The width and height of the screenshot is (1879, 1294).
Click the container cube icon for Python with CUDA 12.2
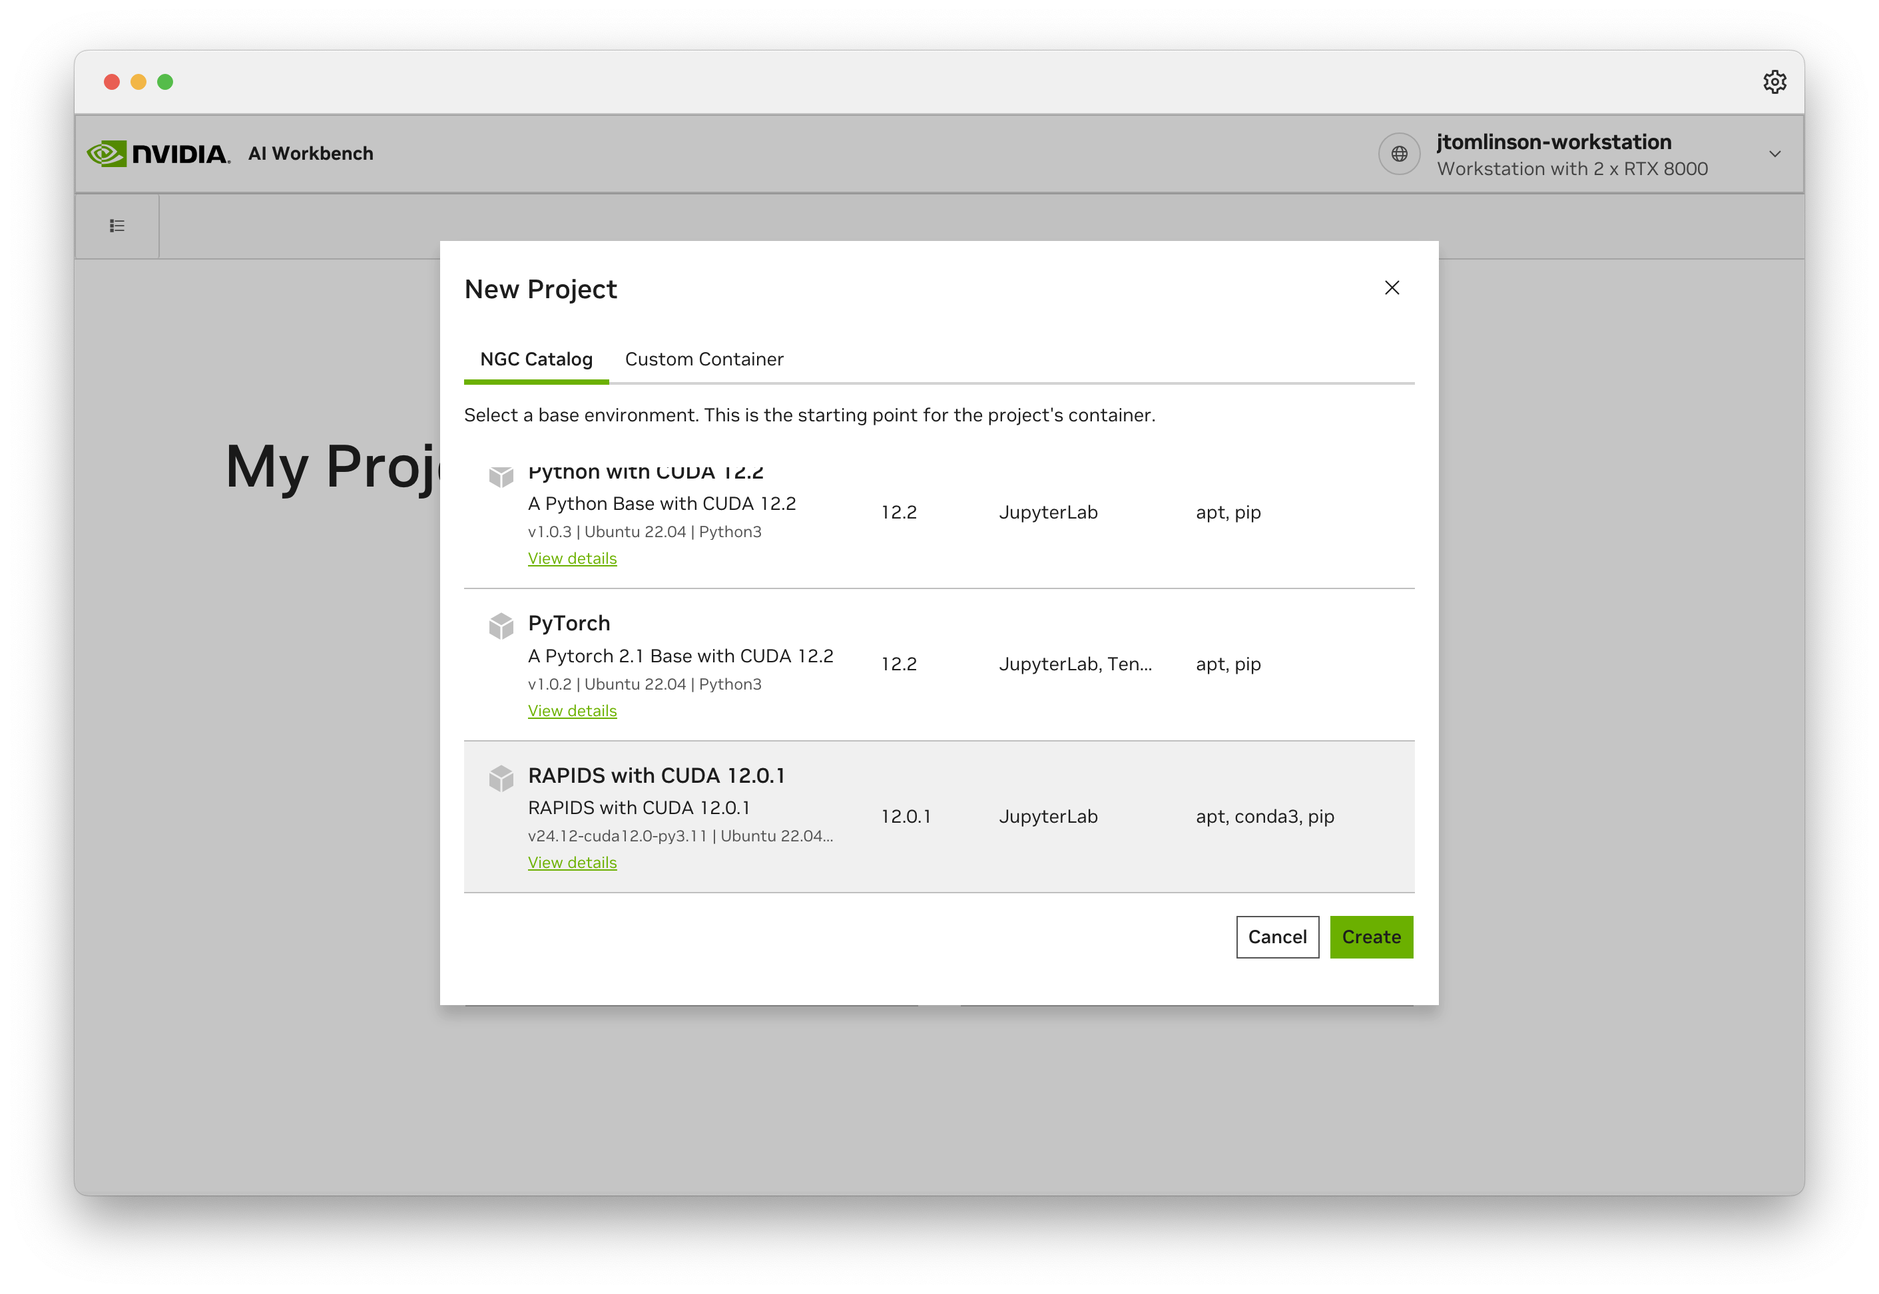pyautogui.click(x=502, y=477)
